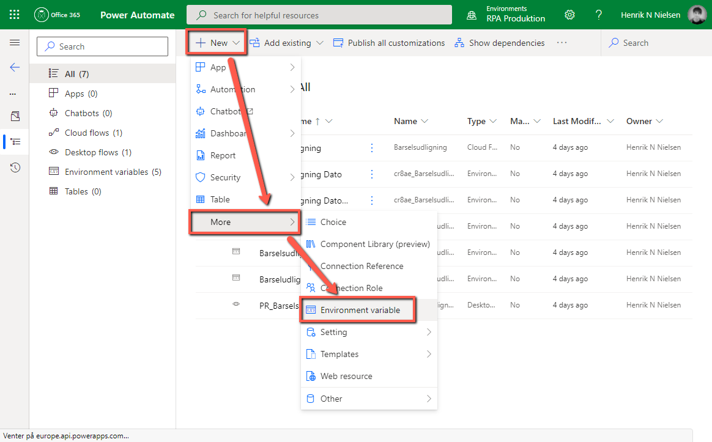Image resolution: width=712 pixels, height=442 pixels.
Task: Select Security in the New menu
Action: click(246, 177)
